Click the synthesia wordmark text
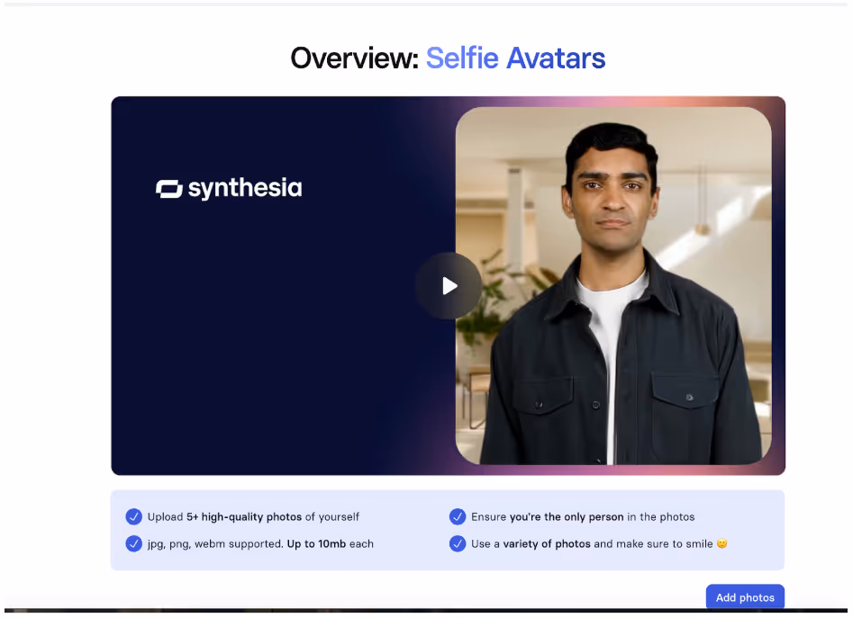 pyautogui.click(x=245, y=189)
